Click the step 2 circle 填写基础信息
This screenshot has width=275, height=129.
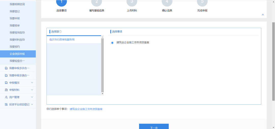pyautogui.click(x=97, y=2)
